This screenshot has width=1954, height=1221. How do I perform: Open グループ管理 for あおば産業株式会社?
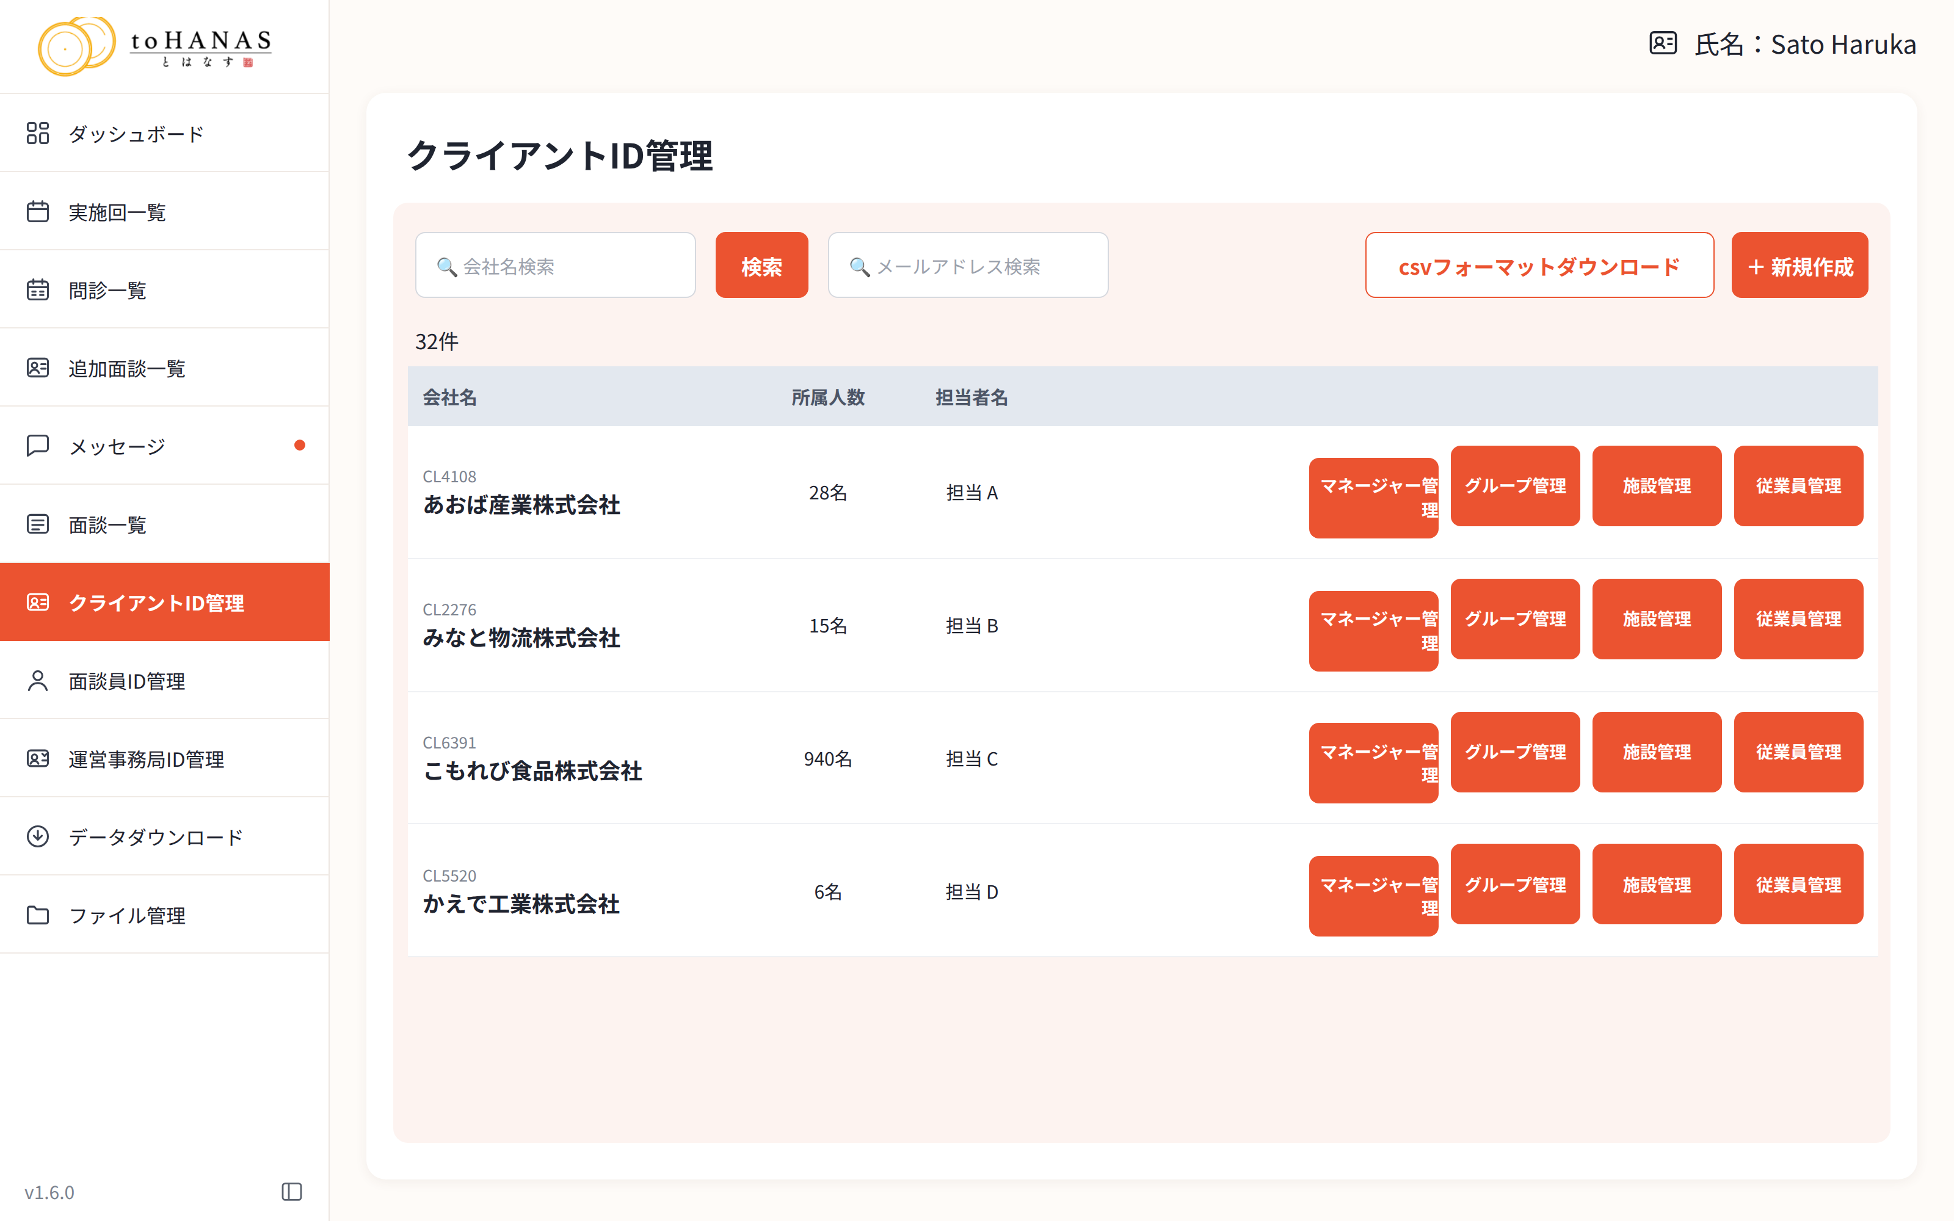coord(1515,486)
